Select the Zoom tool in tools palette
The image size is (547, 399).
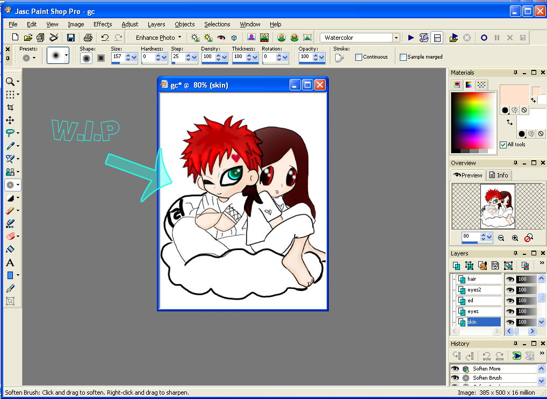tap(10, 81)
